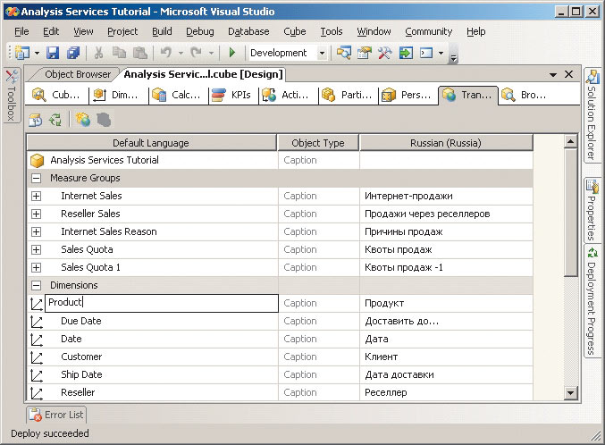Click the Save All toolbar icon

coord(73,53)
